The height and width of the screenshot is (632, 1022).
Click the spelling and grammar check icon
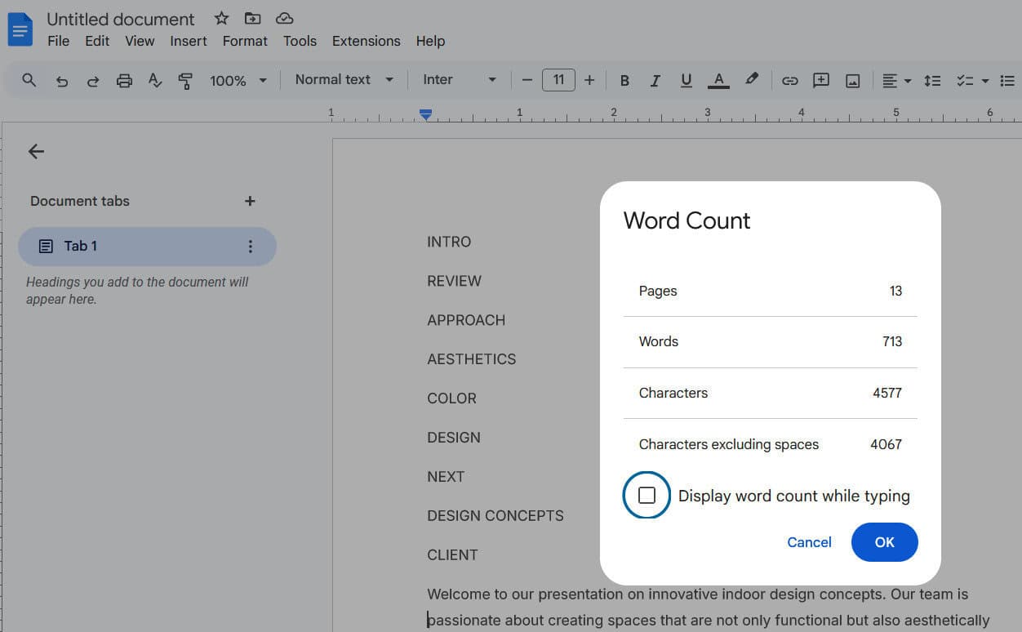(155, 80)
